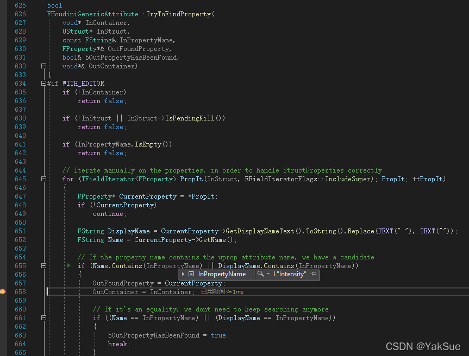
Task: Click 'CurrentProperty' declaration on line 647
Action: [x=148, y=196]
